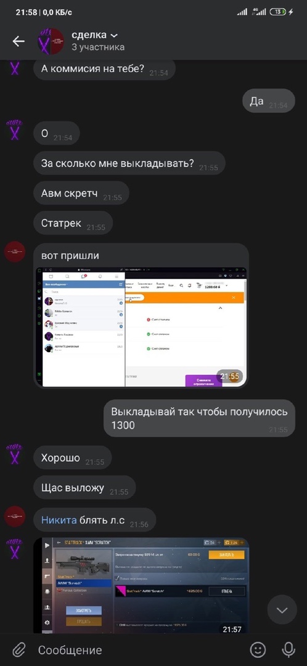Open the сделка group chat avatar
The width and height of the screenshot is (307, 666).
[x=51, y=41]
